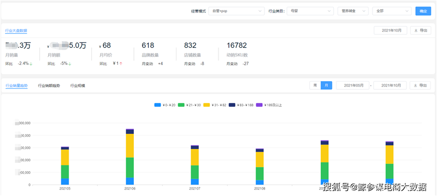Select the 行业大盘数据 tab
This screenshot has width=437, height=196.
(x=16, y=30)
